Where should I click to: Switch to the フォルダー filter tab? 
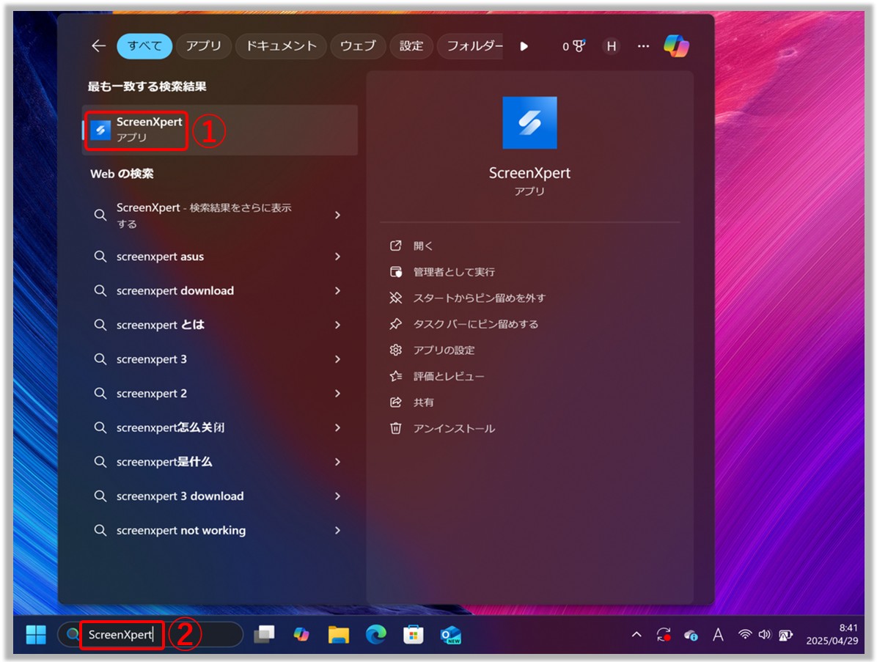tap(470, 46)
